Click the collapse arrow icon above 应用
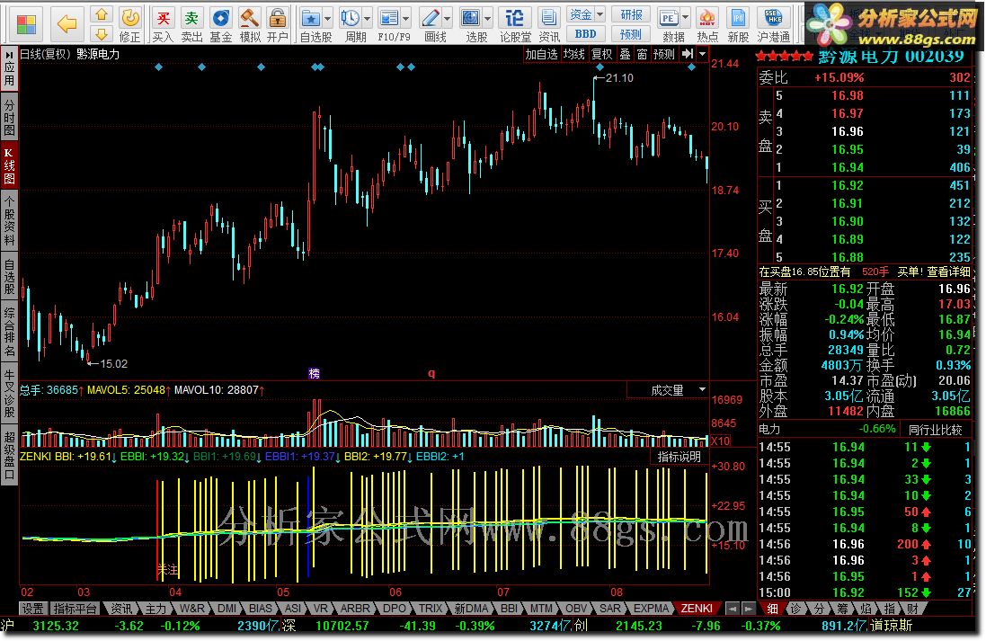 9,55
